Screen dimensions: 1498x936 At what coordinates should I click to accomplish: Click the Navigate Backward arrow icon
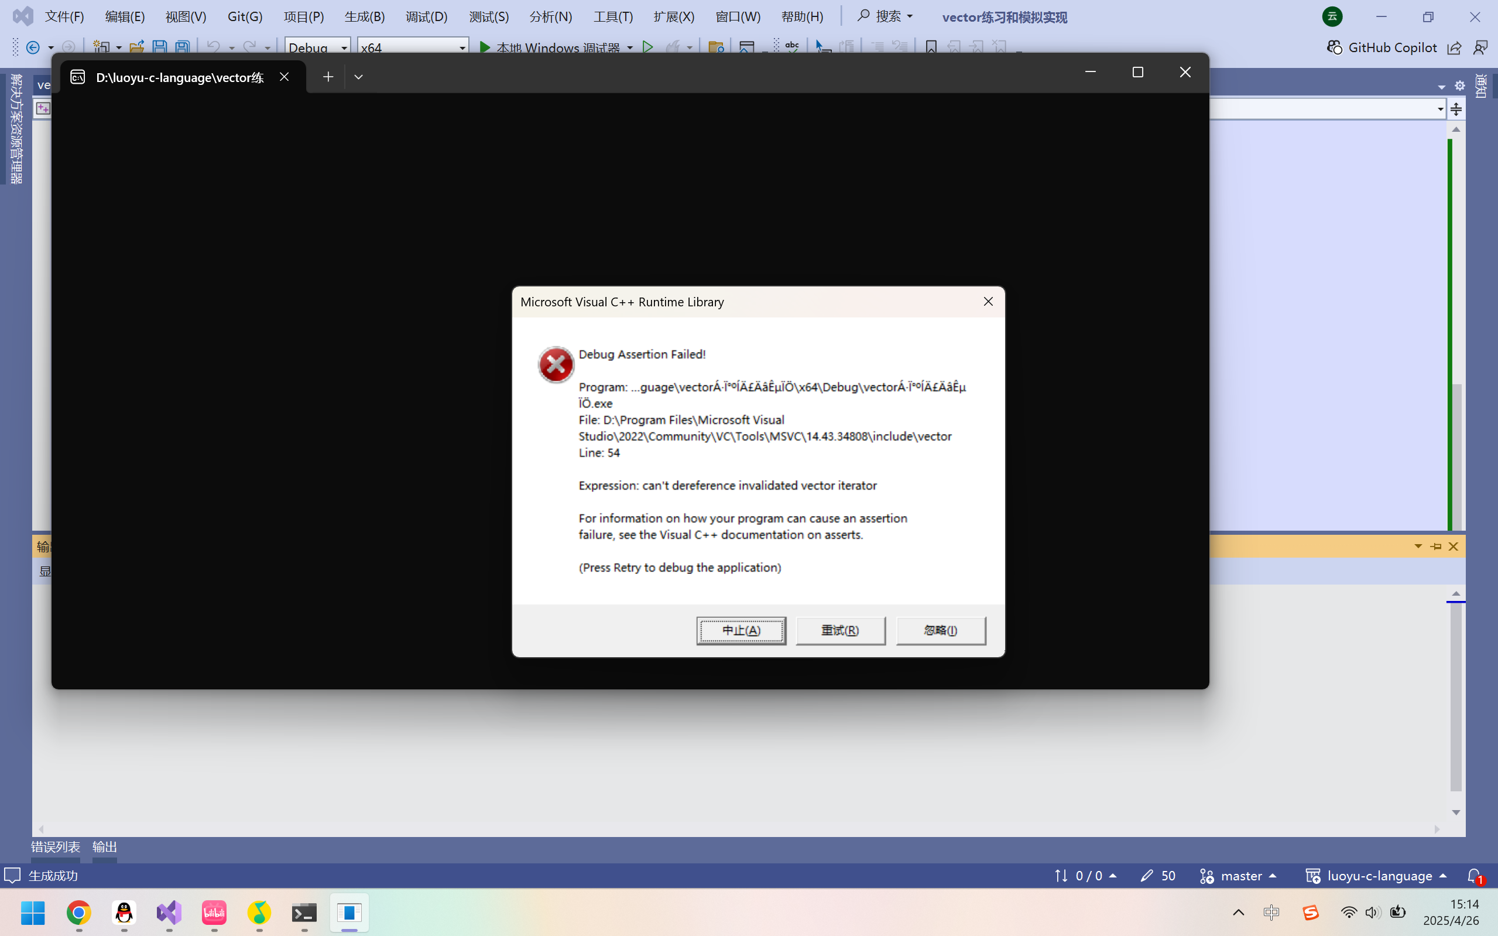click(33, 47)
